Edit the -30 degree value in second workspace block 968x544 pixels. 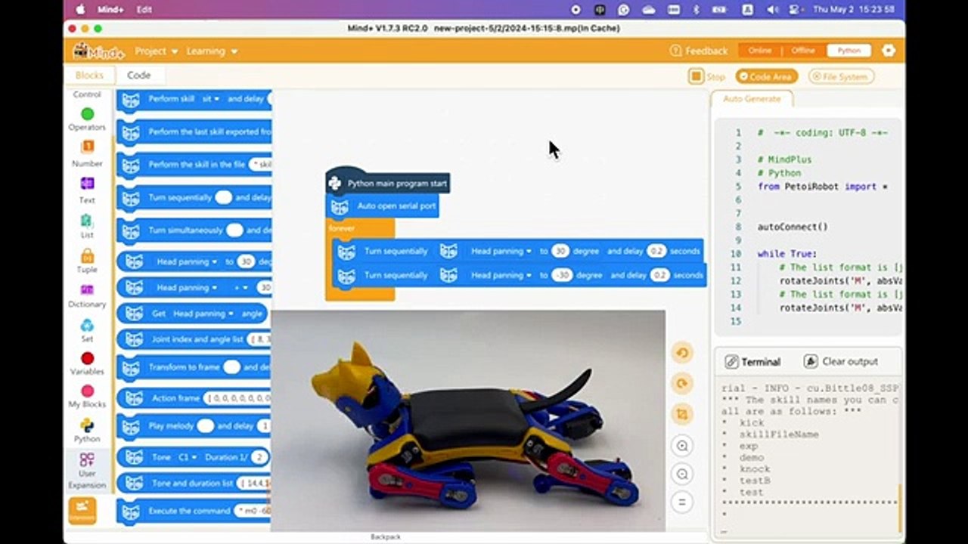click(561, 275)
